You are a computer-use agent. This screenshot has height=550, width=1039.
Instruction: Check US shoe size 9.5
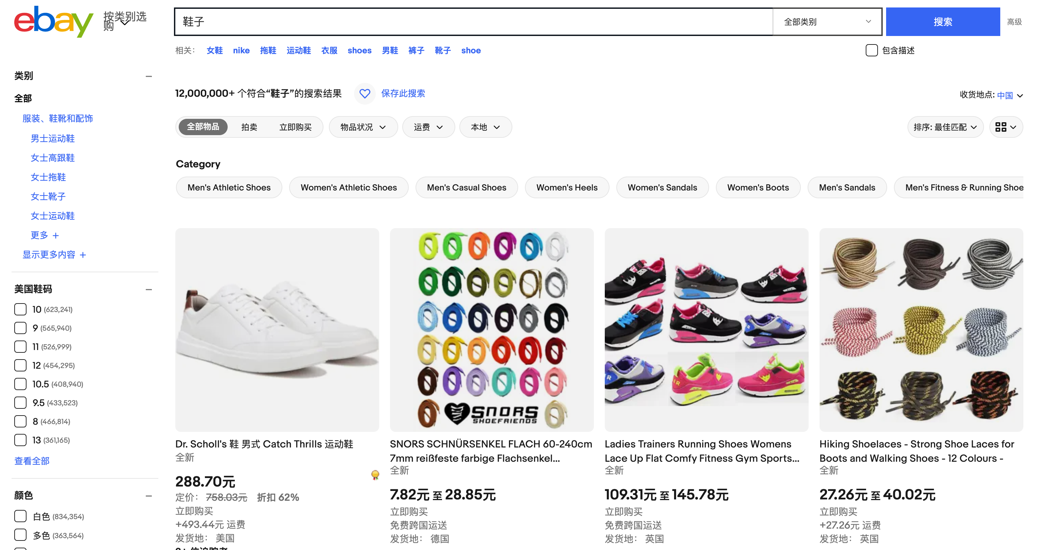point(20,403)
